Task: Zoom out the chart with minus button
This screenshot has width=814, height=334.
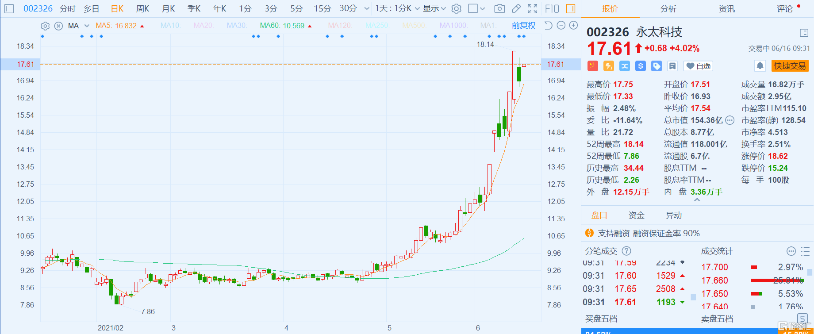Action: point(561,26)
